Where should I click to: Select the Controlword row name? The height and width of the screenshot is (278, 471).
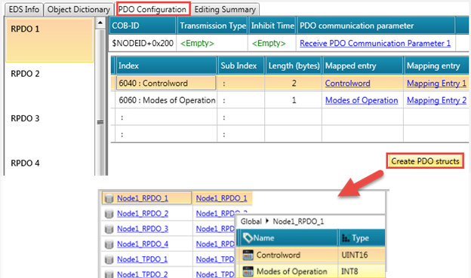279,255
